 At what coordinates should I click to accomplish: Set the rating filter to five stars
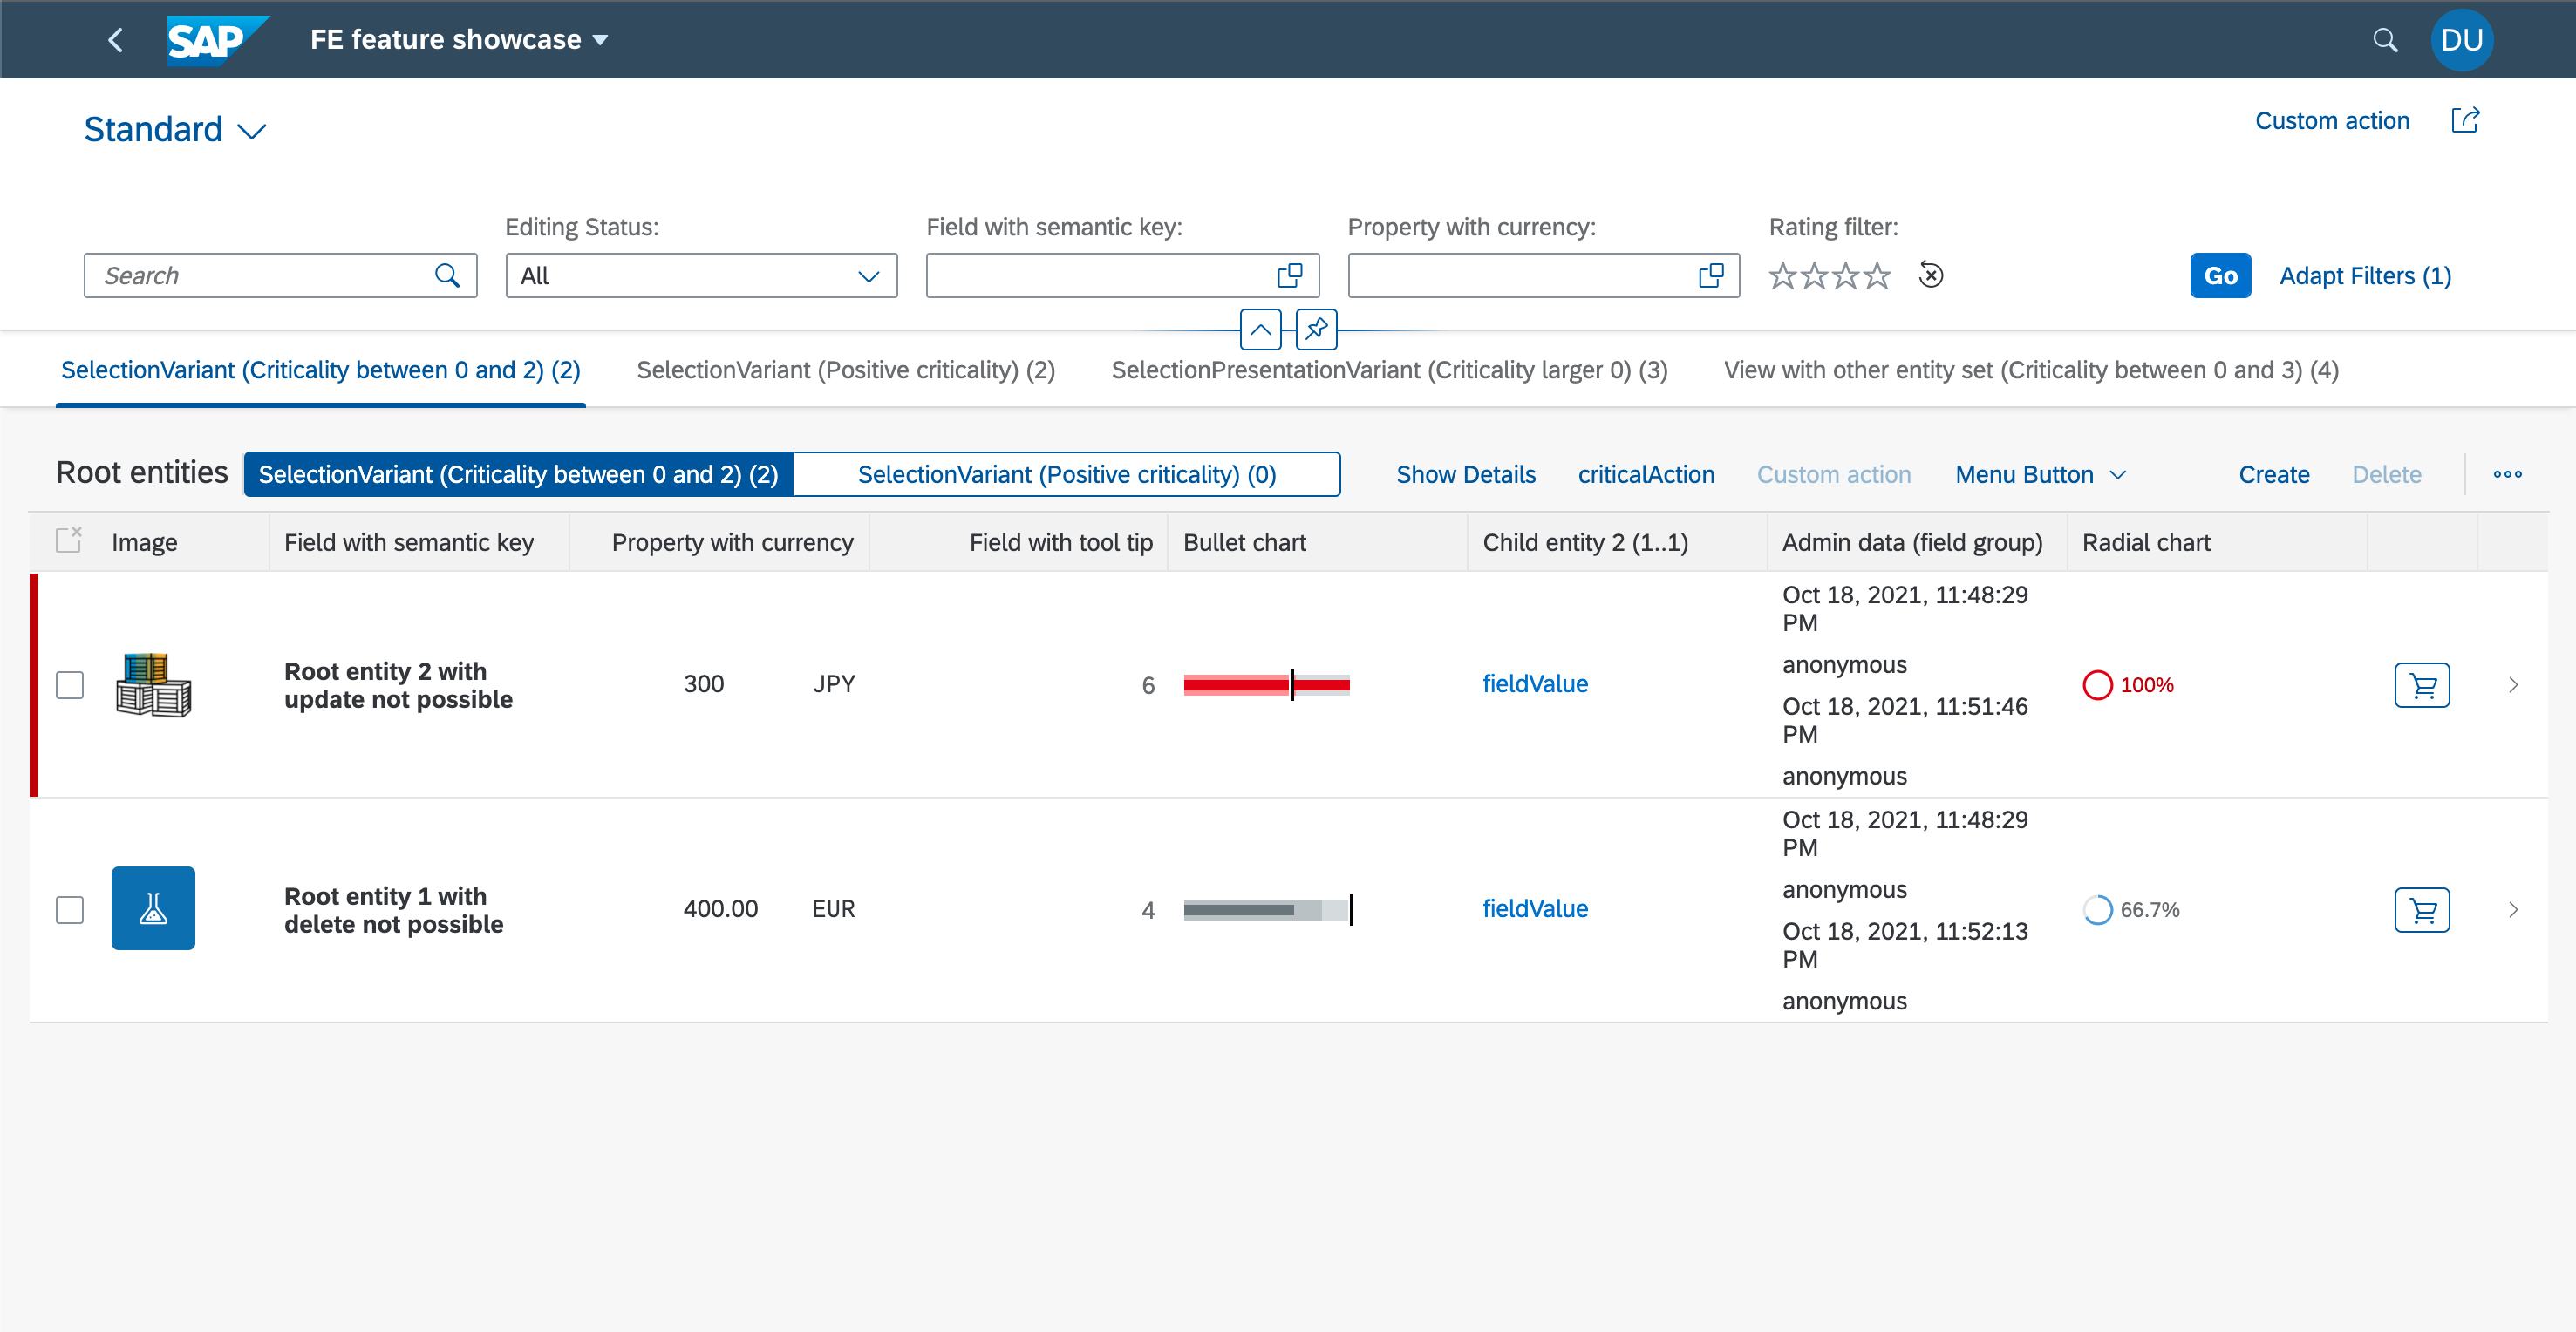pos(1878,276)
